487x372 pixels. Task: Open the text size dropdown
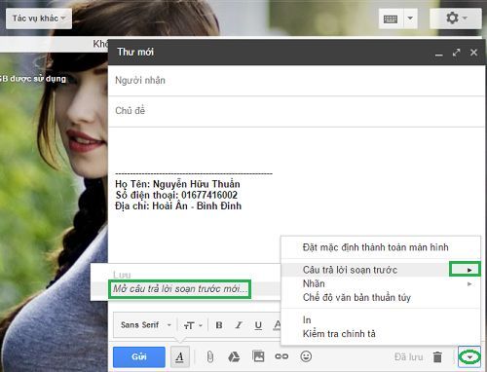pyautogui.click(x=193, y=325)
